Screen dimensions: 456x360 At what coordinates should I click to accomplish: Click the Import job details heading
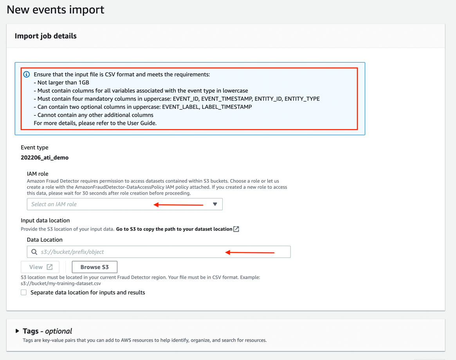click(x=46, y=36)
